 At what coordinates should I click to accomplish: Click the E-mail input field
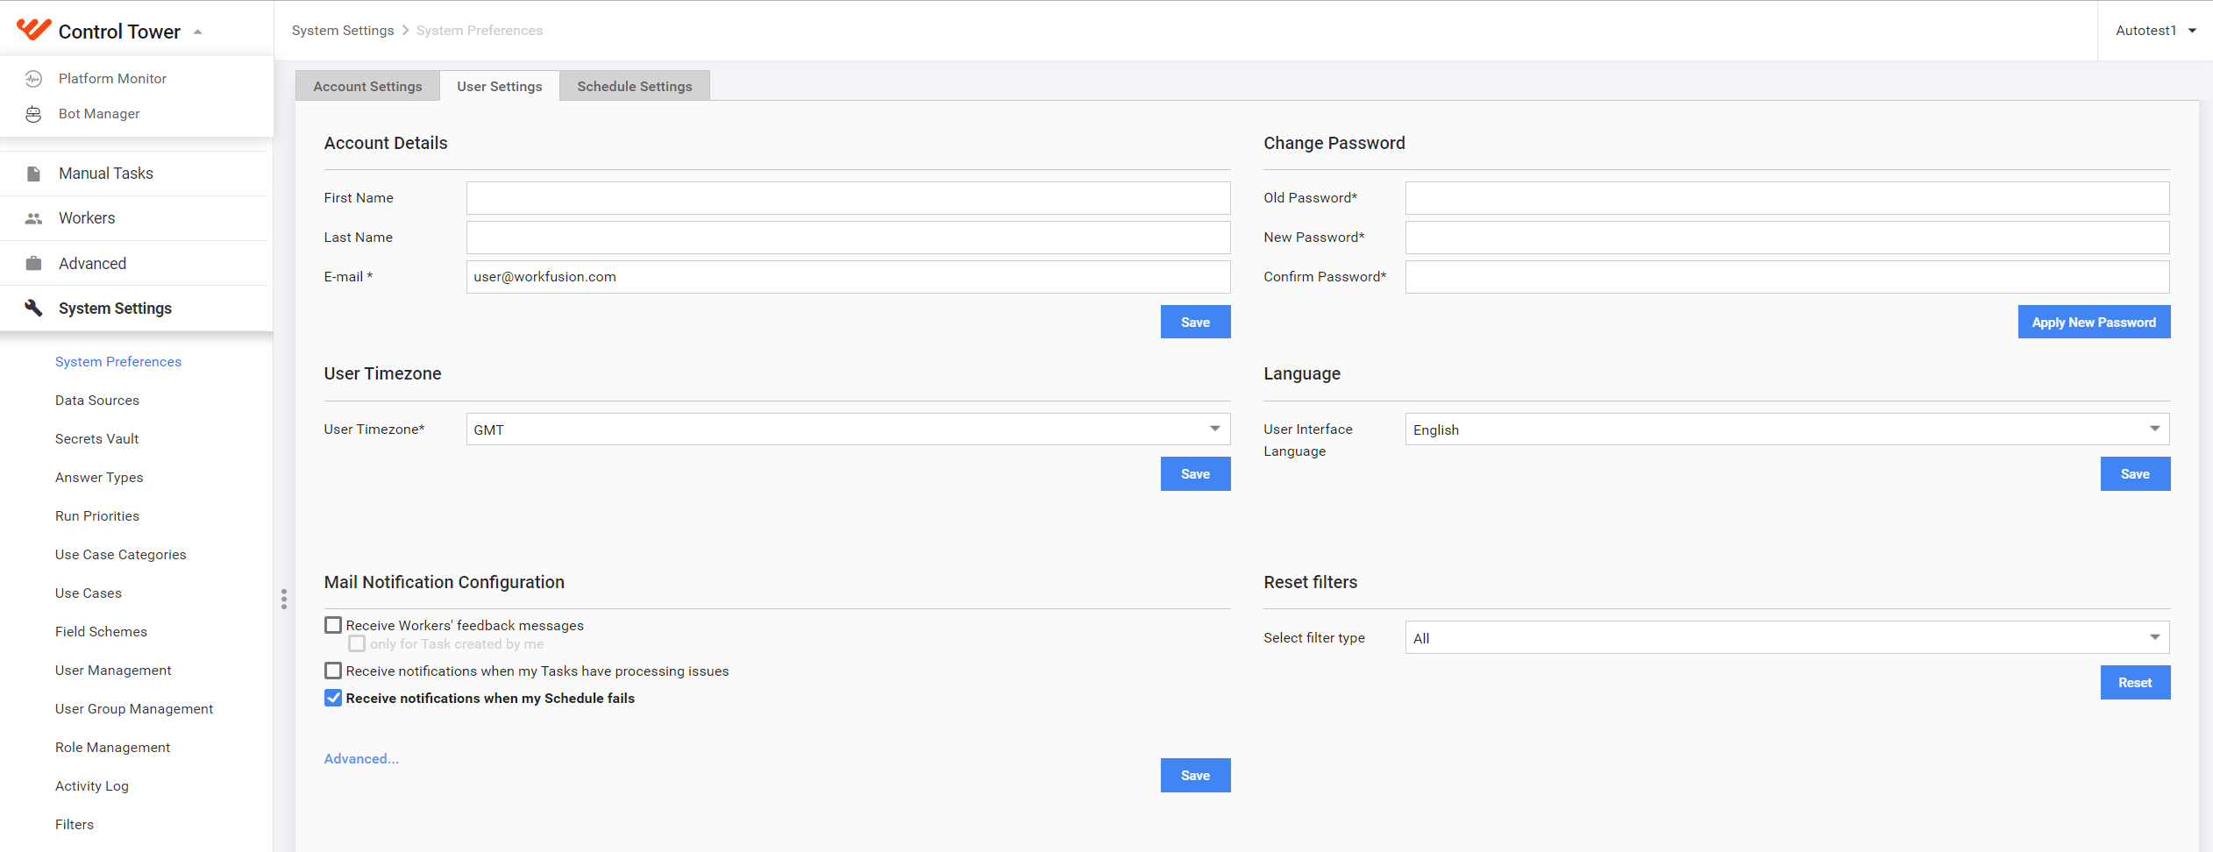pos(848,277)
